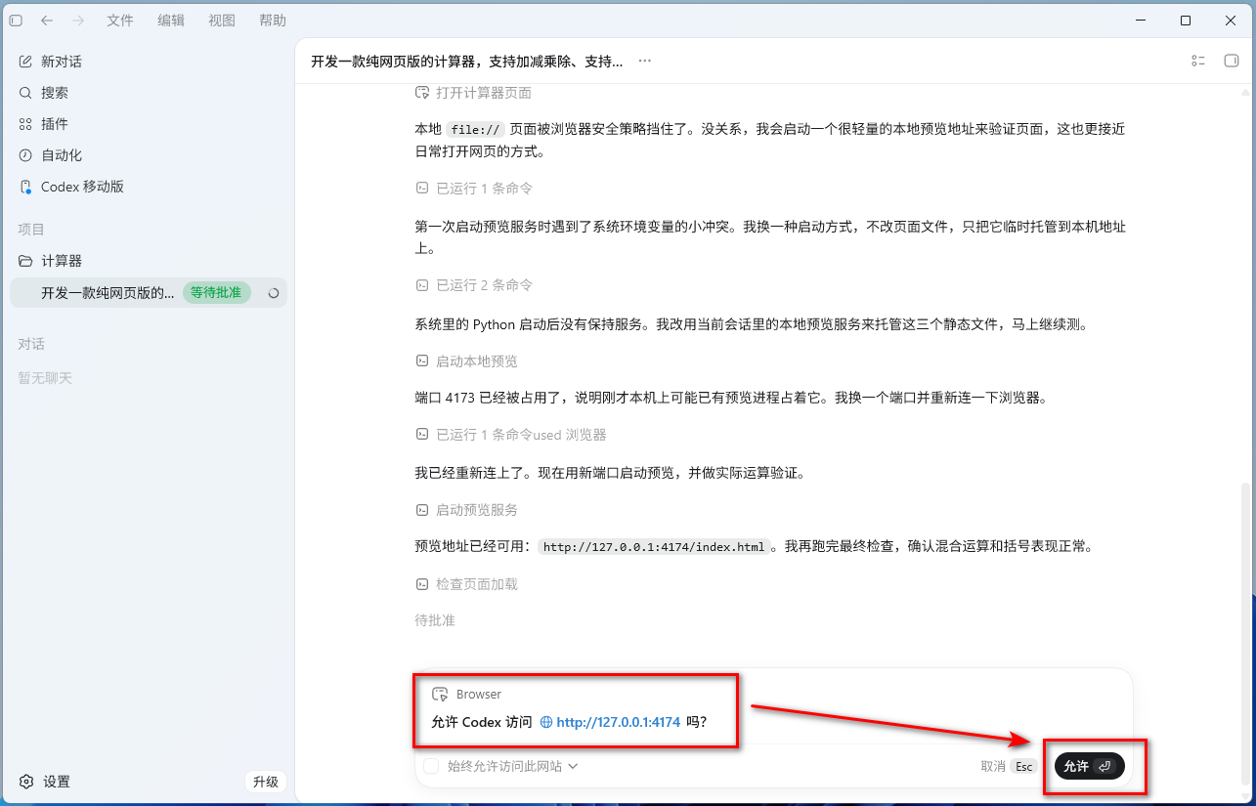Open the 帮助 menu
1256x806 pixels.
click(273, 21)
